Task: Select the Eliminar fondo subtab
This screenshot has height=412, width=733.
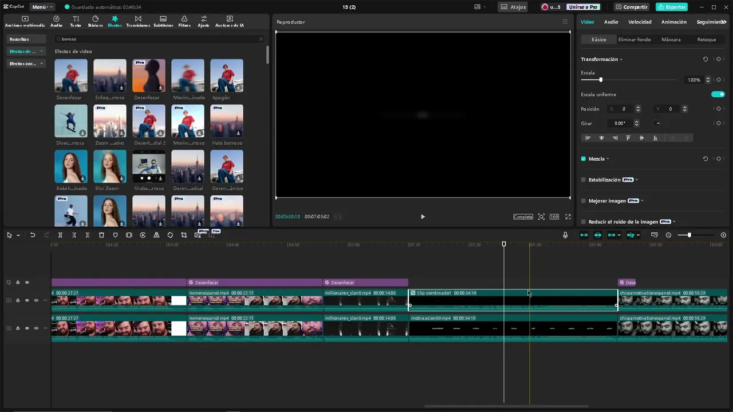Action: tap(635, 39)
